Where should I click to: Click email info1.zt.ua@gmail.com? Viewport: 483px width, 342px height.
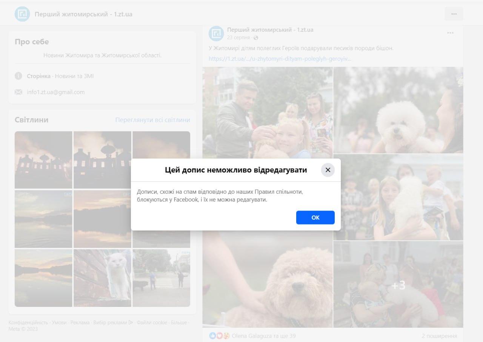55,92
